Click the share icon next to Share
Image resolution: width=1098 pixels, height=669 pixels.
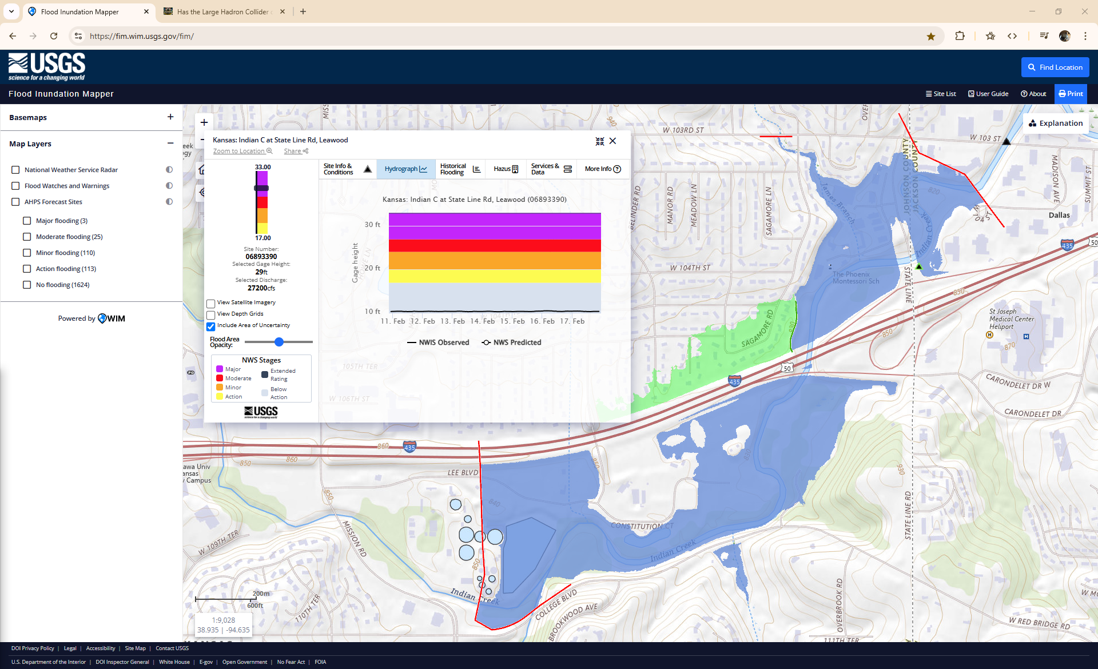306,151
